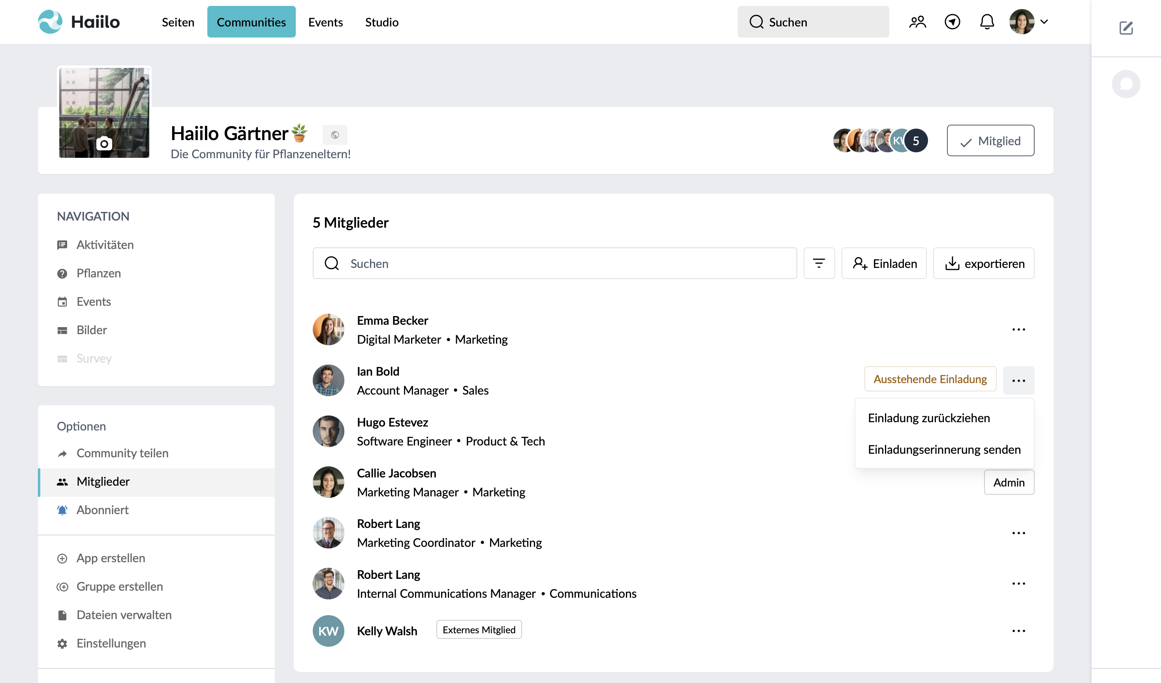Select Mitglieder in options
1161x683 pixels.
pyautogui.click(x=156, y=482)
